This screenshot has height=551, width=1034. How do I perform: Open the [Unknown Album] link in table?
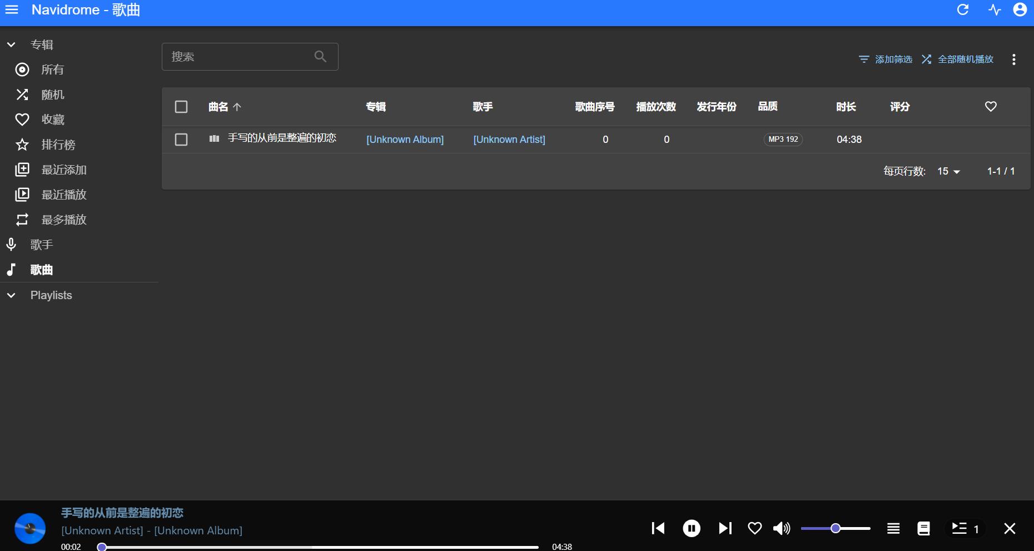(x=405, y=140)
